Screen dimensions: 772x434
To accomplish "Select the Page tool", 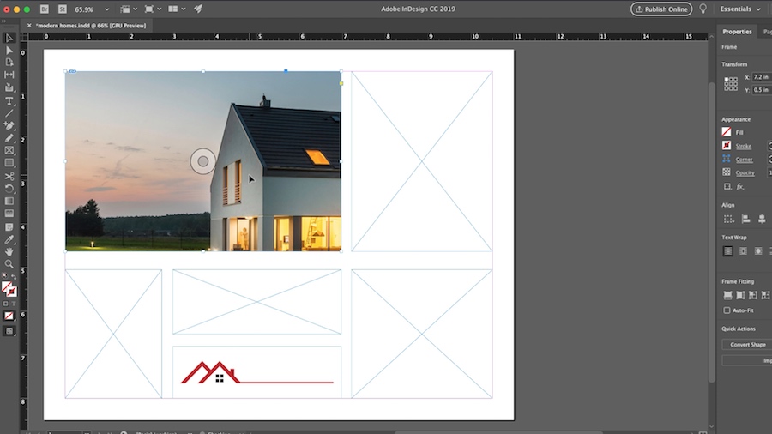I will click(9, 63).
